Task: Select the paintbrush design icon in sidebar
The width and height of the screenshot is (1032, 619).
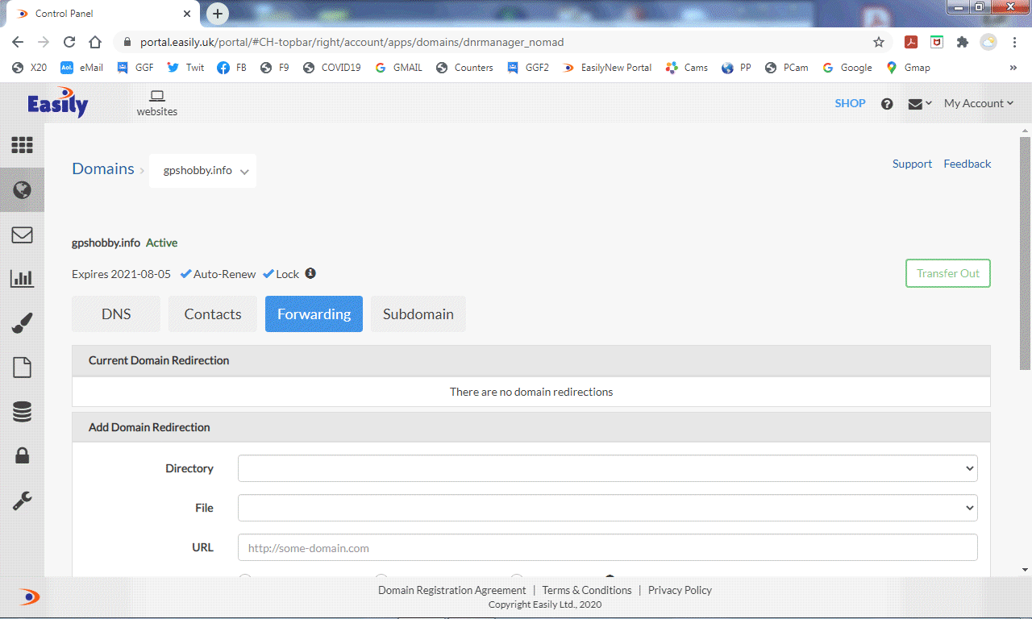Action: coord(22,323)
